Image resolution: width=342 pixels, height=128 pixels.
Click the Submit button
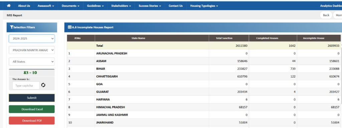(32, 98)
